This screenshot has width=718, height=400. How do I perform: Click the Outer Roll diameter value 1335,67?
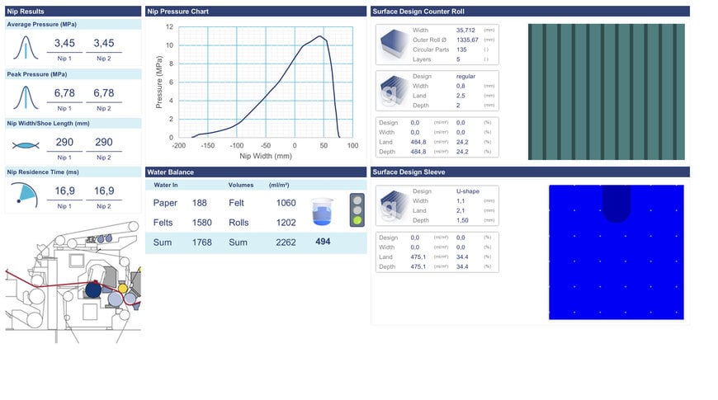point(468,40)
